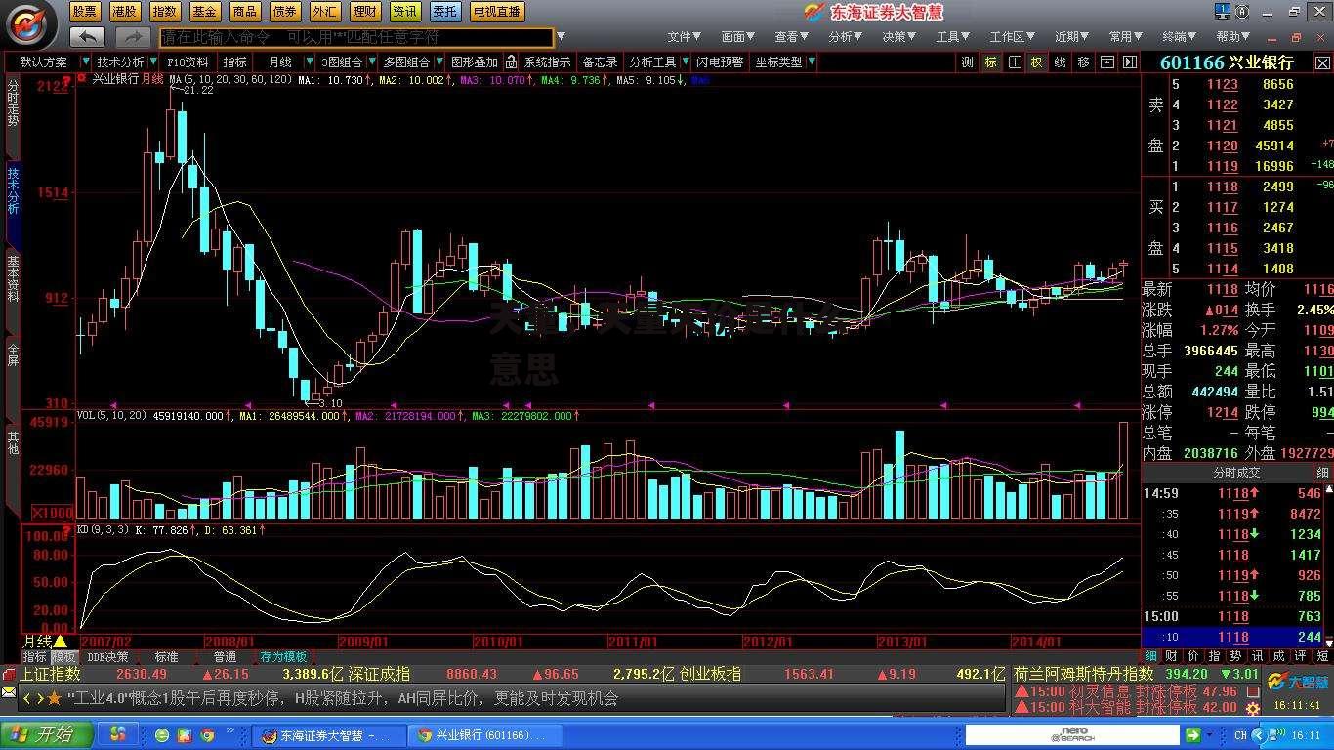Open the 终端 menu

point(1179,37)
